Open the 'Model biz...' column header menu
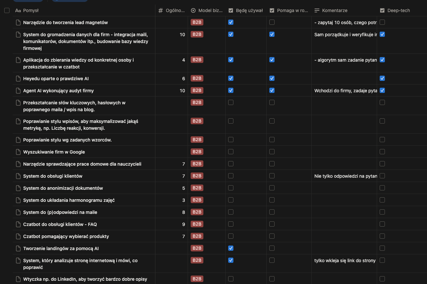427x284 pixels. point(207,10)
